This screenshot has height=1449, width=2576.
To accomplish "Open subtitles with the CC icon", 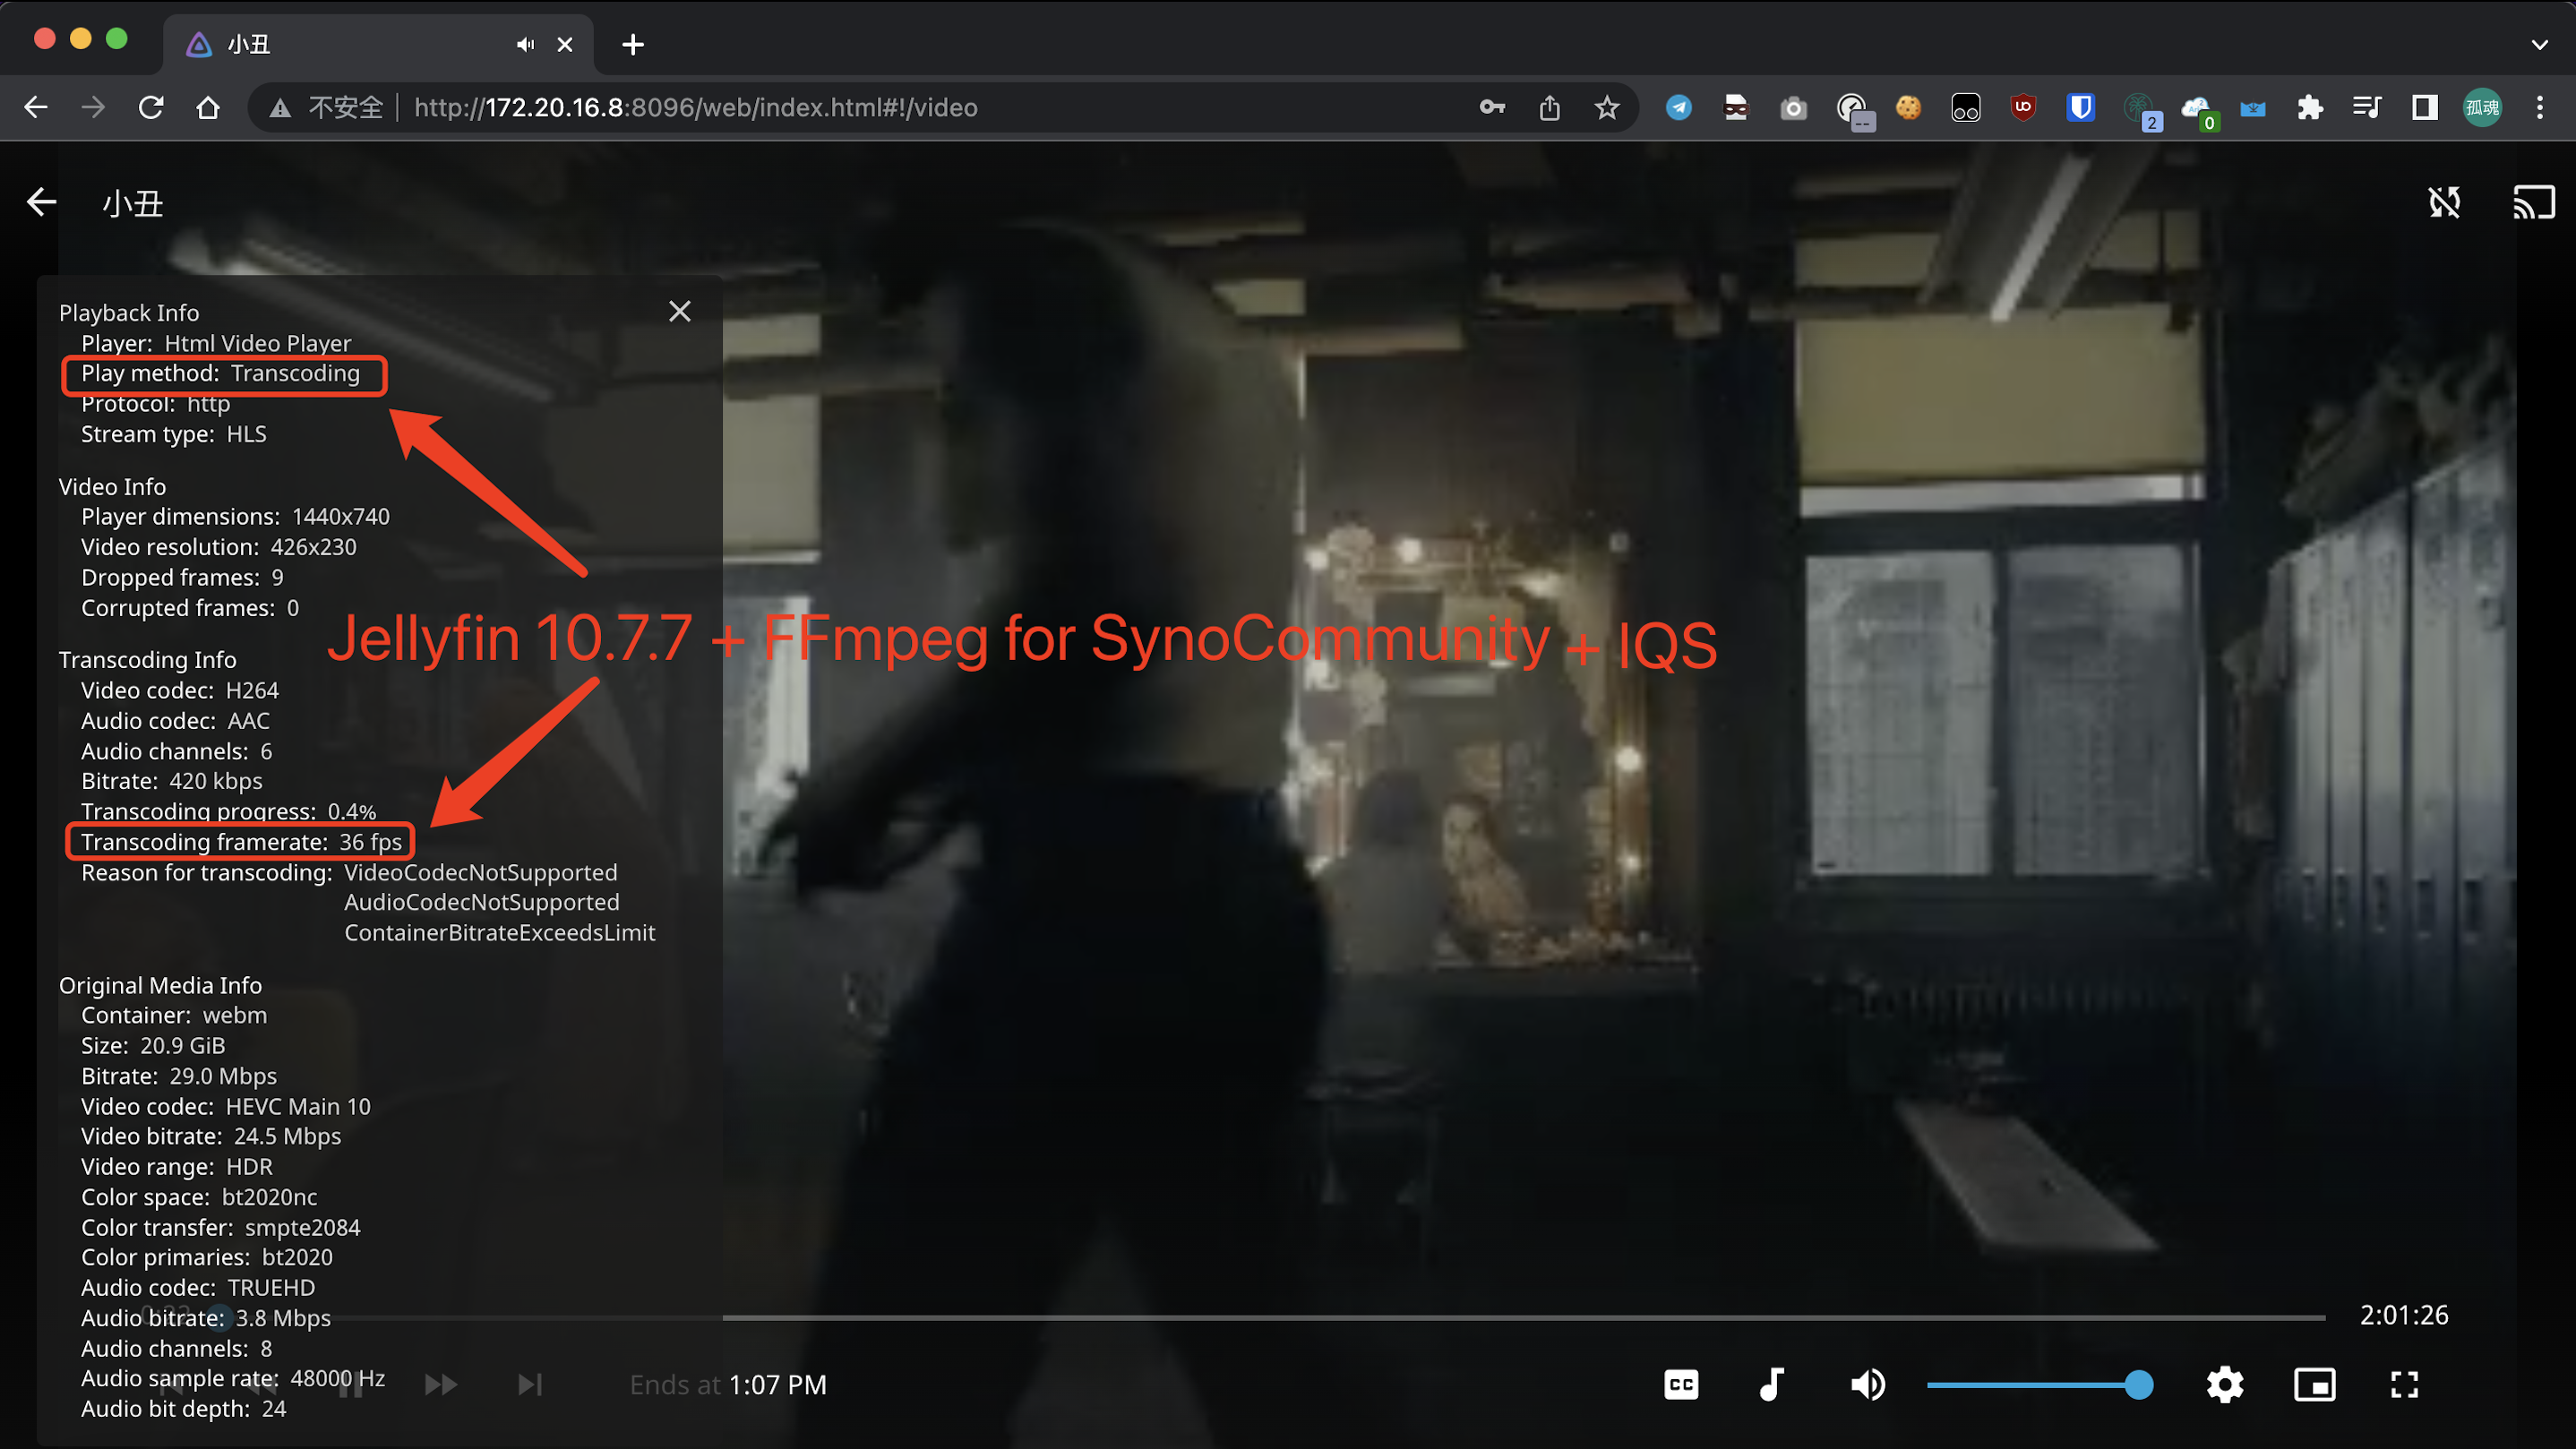I will tap(1680, 1384).
